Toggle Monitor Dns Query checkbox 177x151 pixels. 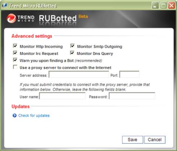(72, 53)
